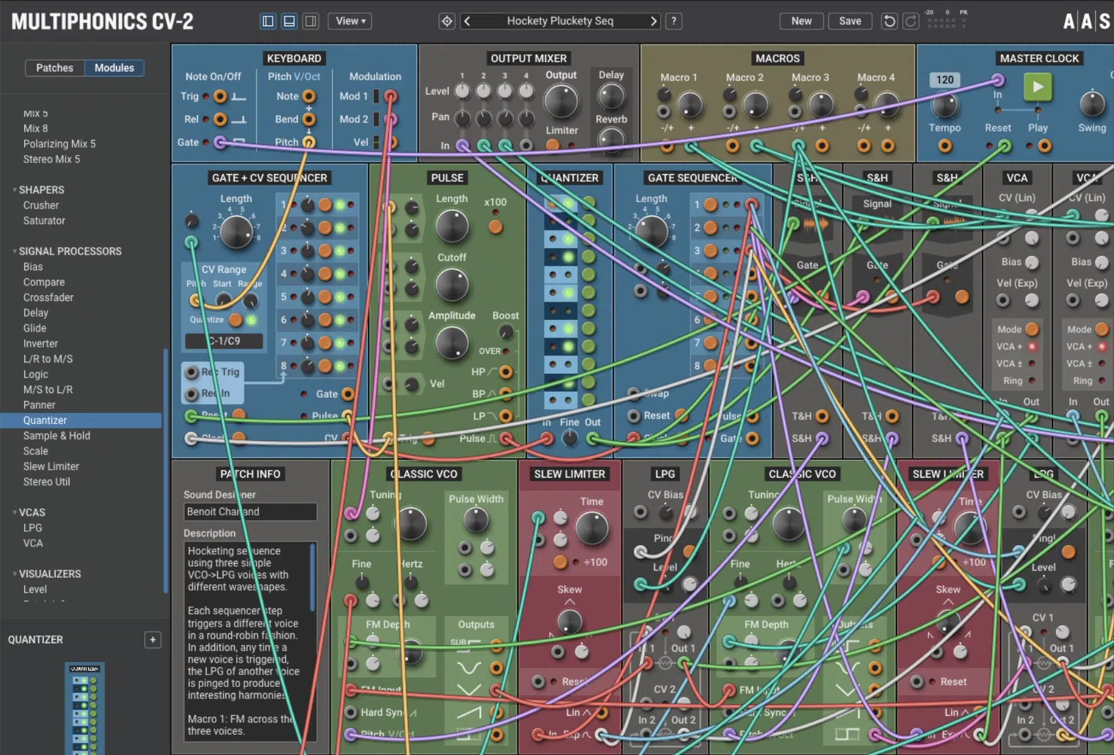This screenshot has height=755, width=1114.
Task: Switch to the Patches tab
Action: pos(55,68)
